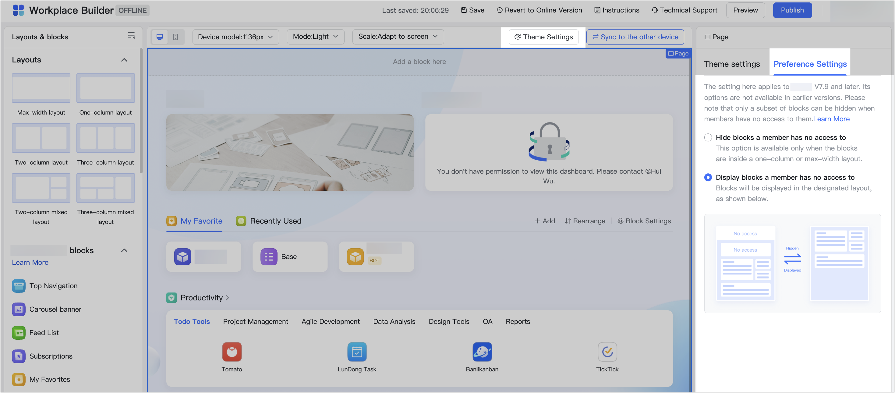Click the Top Navigation block icon

(19, 286)
